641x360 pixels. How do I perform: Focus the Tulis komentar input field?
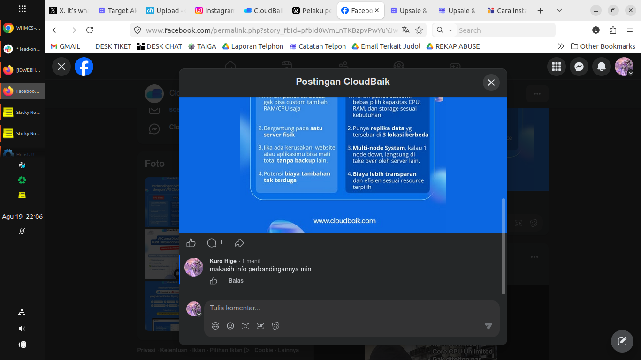click(352, 308)
